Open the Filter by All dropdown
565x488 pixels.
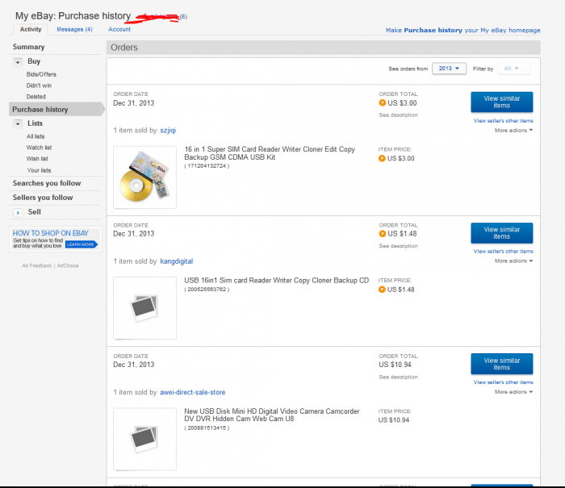coord(514,69)
